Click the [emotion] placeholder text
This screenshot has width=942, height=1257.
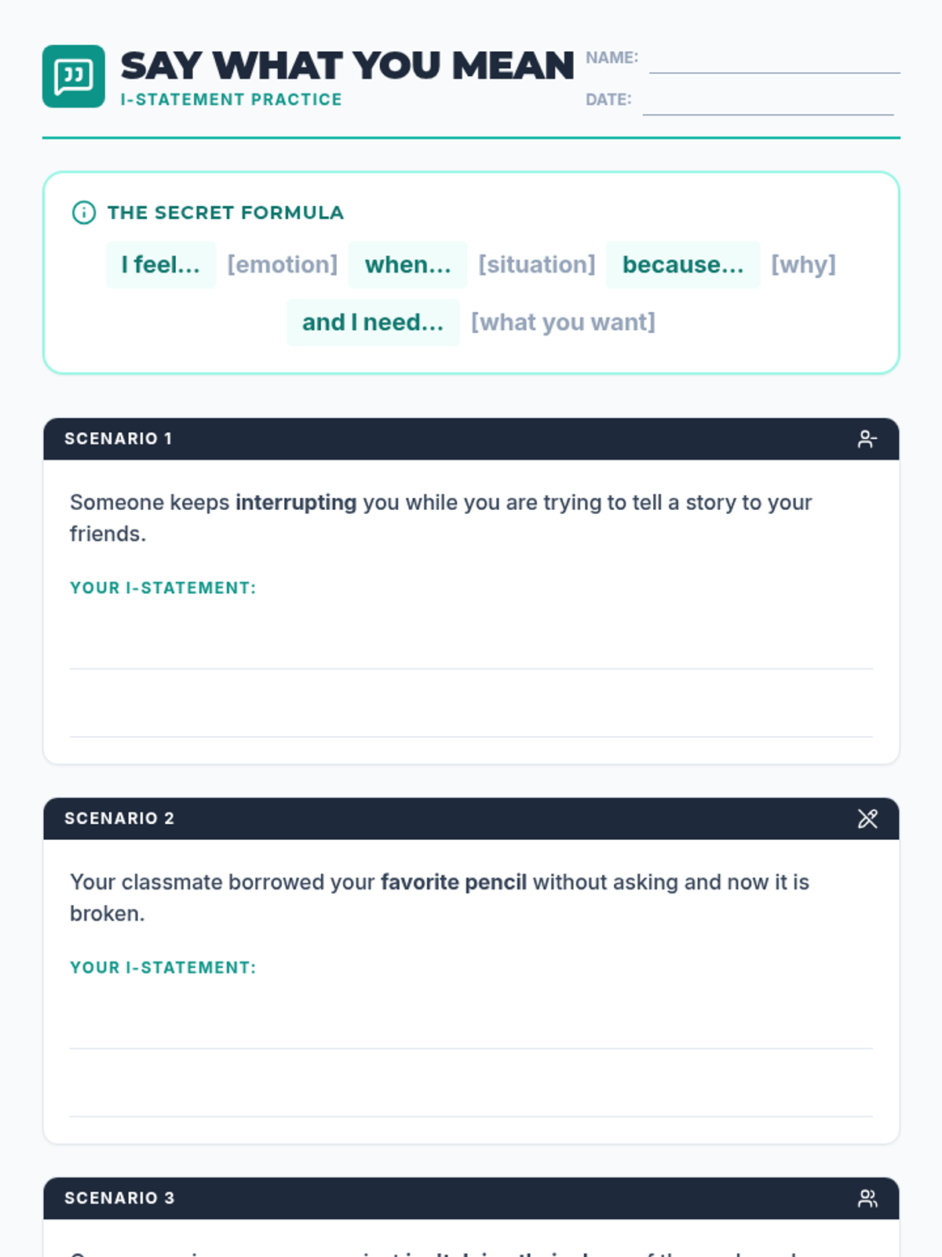click(x=283, y=265)
